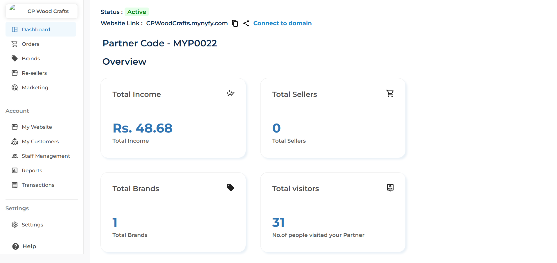
Task: Click the Staff Management people icon
Action: point(15,156)
